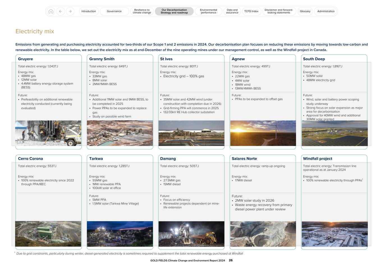This screenshot has width=383, height=271.
Task: Click the Electricity mix heading
Action: [x=35, y=31]
